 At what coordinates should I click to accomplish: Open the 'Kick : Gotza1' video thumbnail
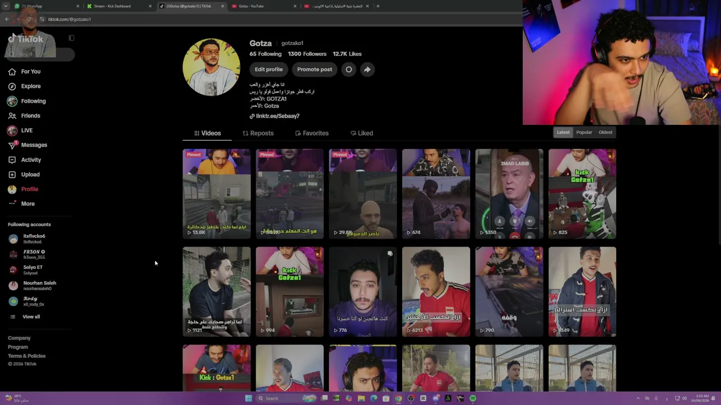click(216, 368)
